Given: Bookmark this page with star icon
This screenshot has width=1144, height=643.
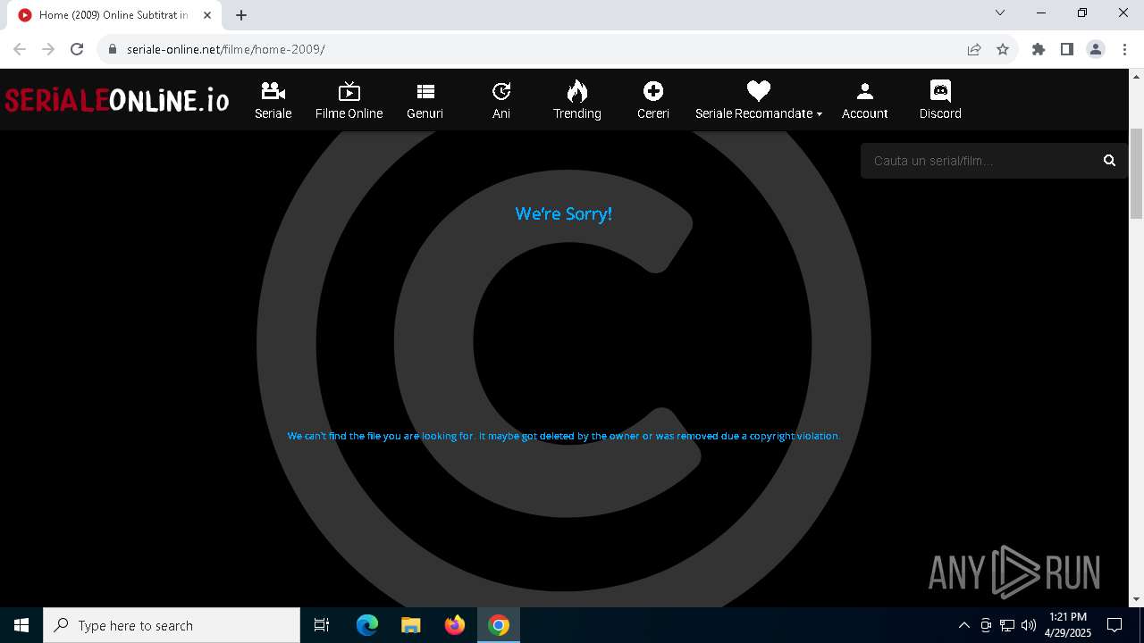Looking at the screenshot, I should click(x=1003, y=49).
